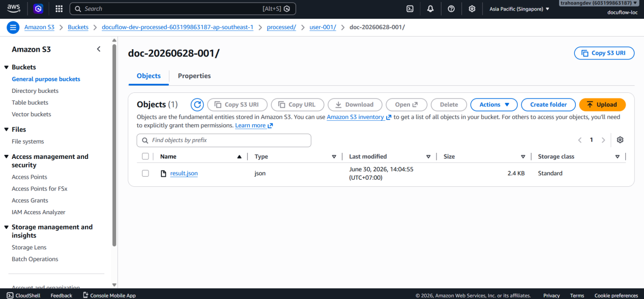This screenshot has width=644, height=299.
Task: Toggle the hamburger navigation menu icon
Action: (x=13, y=27)
